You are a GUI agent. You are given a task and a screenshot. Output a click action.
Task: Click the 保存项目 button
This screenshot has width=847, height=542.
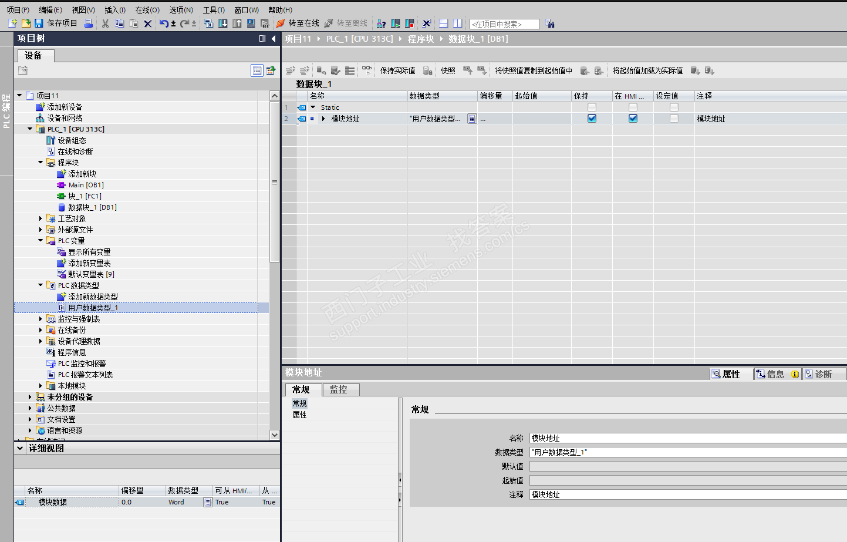(56, 23)
